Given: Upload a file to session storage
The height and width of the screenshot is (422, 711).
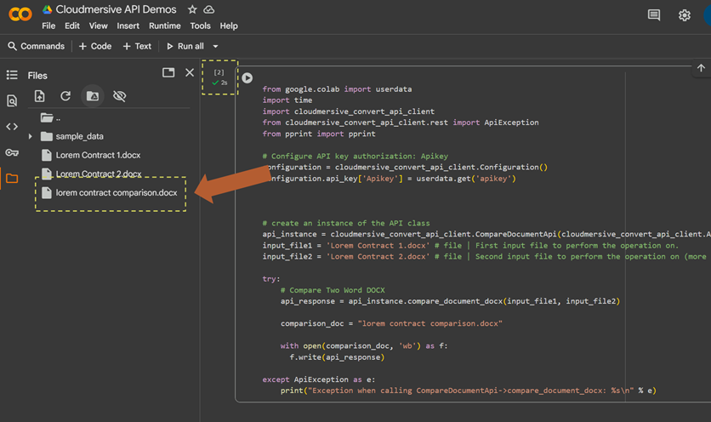Looking at the screenshot, I should point(39,96).
